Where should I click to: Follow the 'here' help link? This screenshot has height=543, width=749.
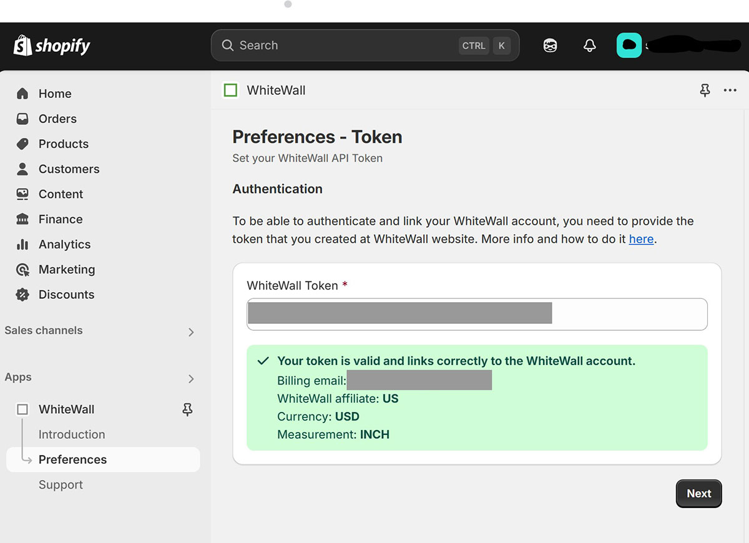pyautogui.click(x=641, y=239)
